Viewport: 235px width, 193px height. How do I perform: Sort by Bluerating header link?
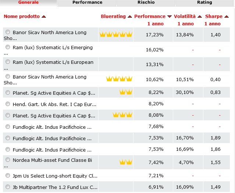[113, 16]
